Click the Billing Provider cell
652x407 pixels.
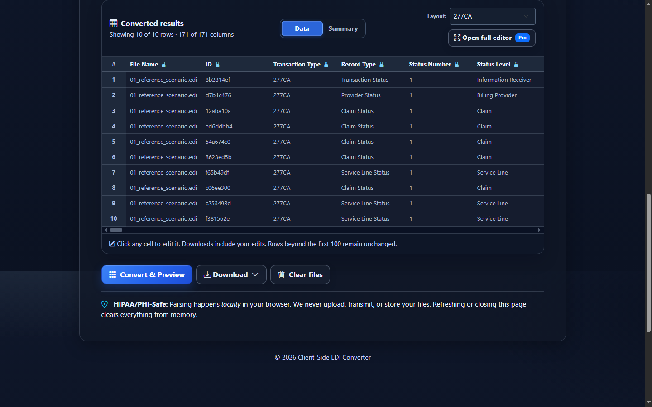click(507, 95)
